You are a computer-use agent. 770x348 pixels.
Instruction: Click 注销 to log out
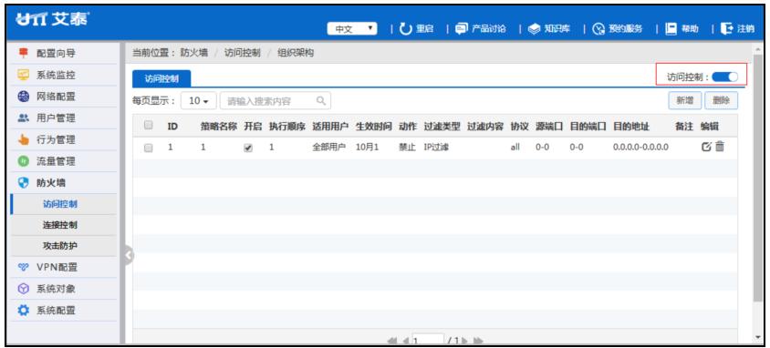coord(736,29)
